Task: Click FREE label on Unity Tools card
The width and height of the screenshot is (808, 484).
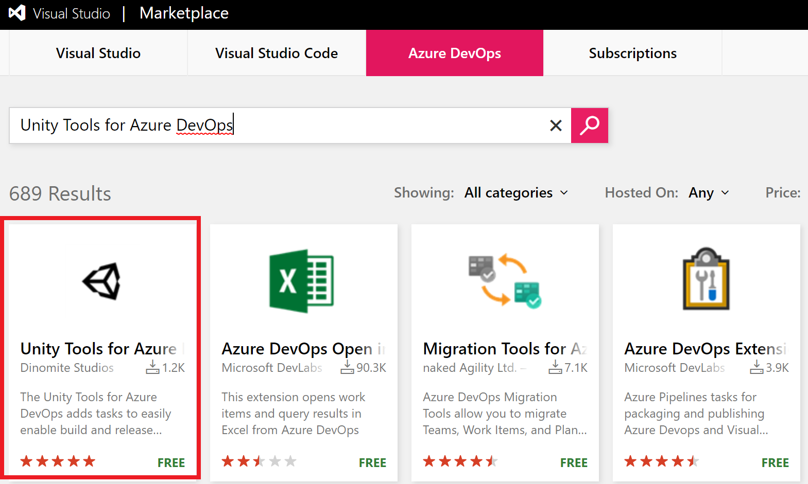Action: click(x=171, y=463)
